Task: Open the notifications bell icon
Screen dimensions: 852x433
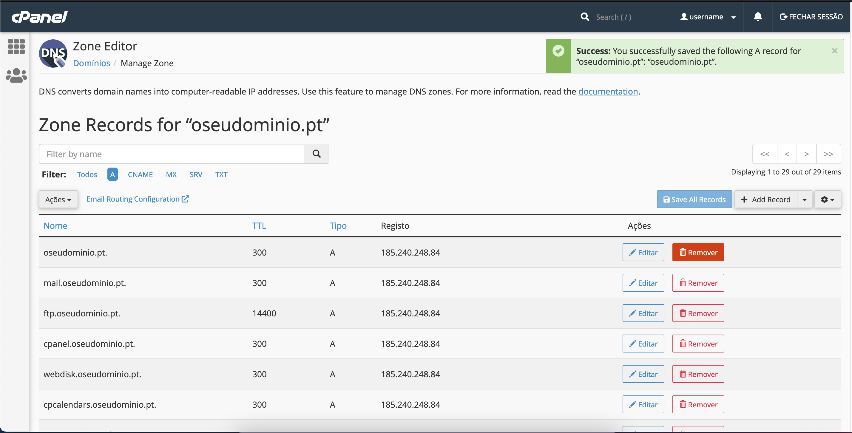Action: 757,16
